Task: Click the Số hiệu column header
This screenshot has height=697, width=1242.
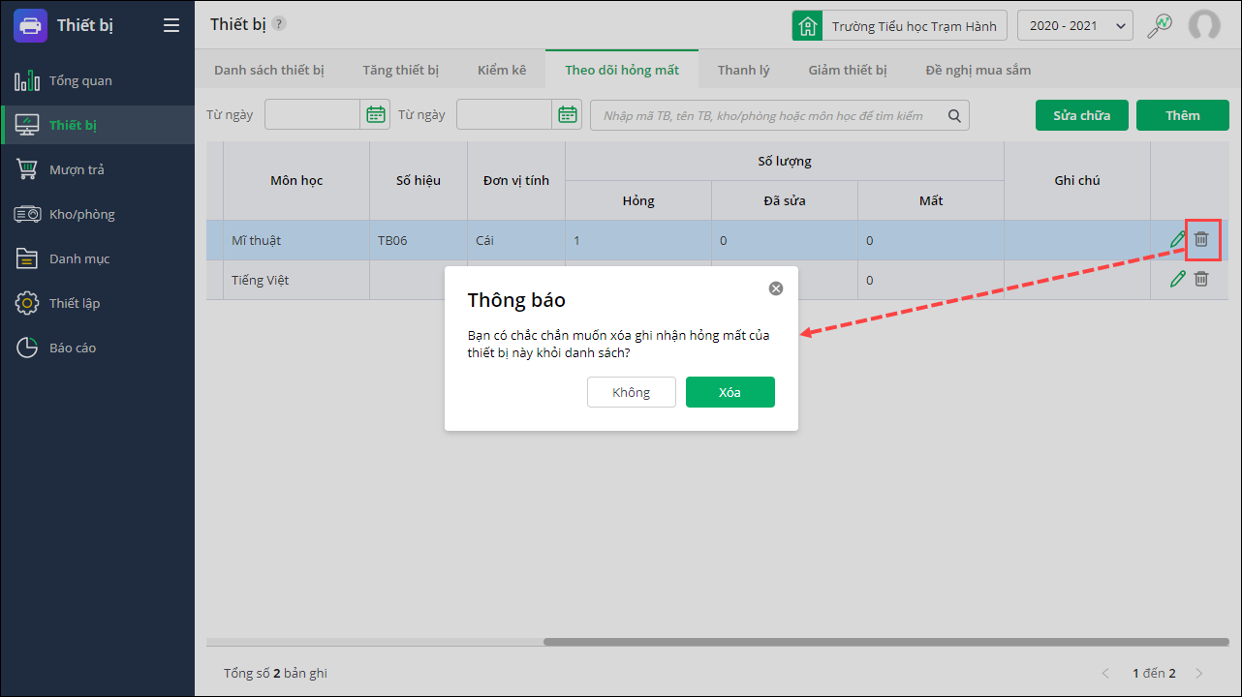Action: (419, 181)
